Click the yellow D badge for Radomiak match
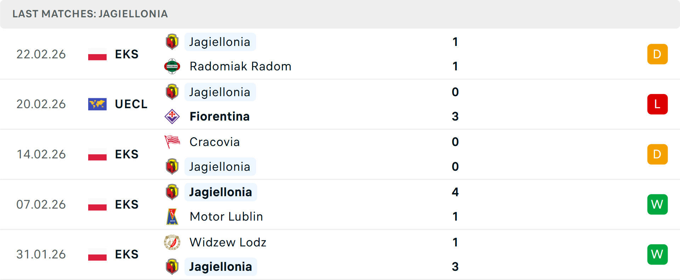 pyautogui.click(x=657, y=54)
